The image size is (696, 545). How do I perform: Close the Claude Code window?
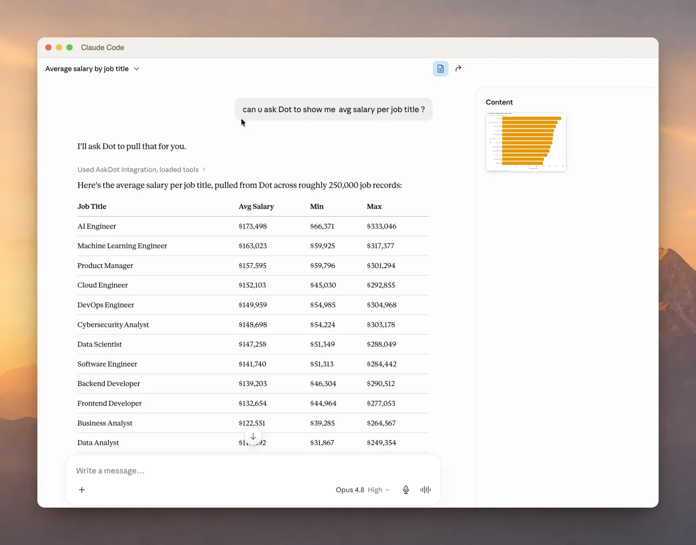49,47
